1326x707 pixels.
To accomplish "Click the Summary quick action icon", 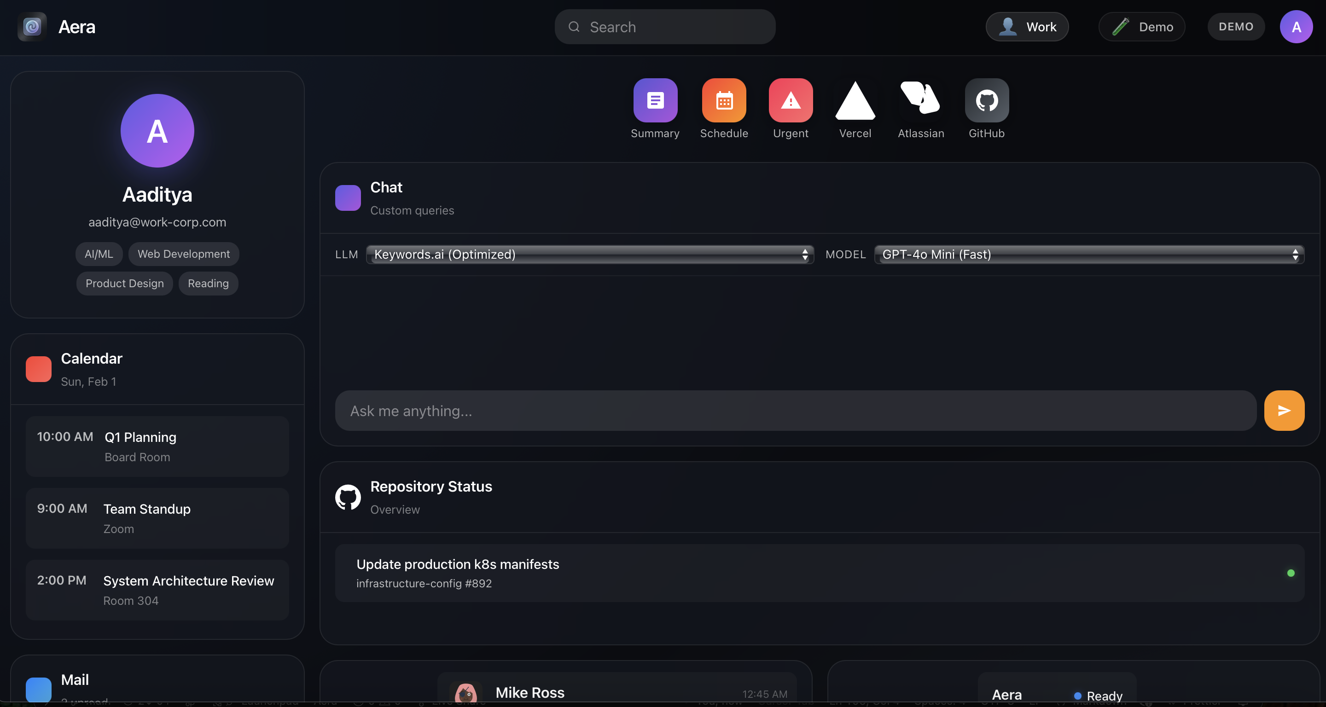I will (x=655, y=100).
